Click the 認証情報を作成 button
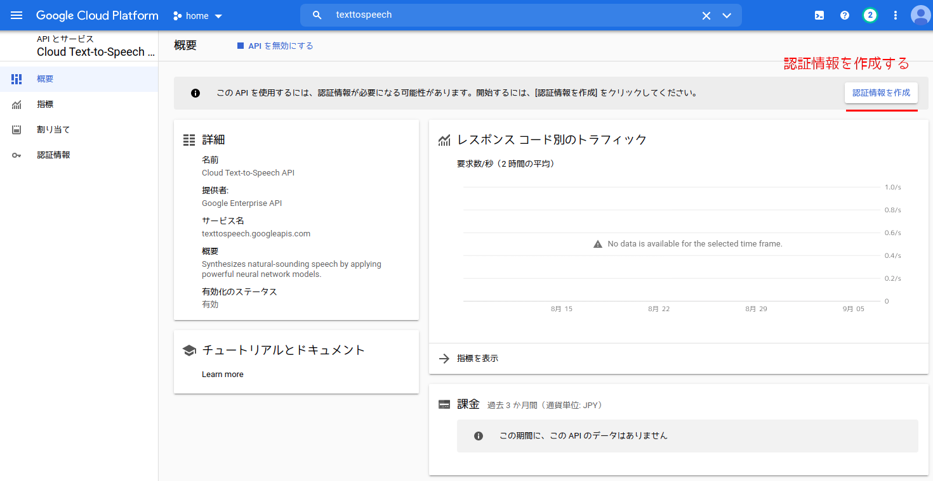 click(881, 93)
